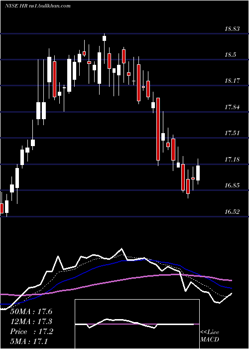Select the 18.17 price axis label
Image resolution: width=249 pixels, height=349 pixels.
click(232, 81)
